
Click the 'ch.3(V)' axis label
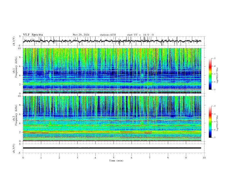14,148
